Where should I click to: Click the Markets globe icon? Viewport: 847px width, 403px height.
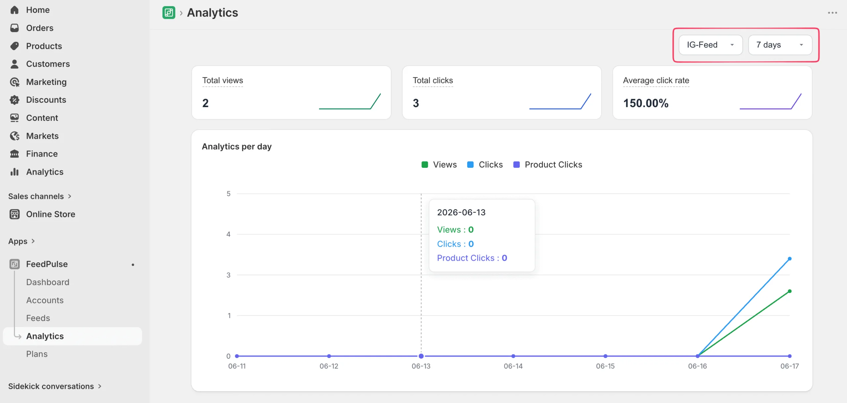[15, 136]
